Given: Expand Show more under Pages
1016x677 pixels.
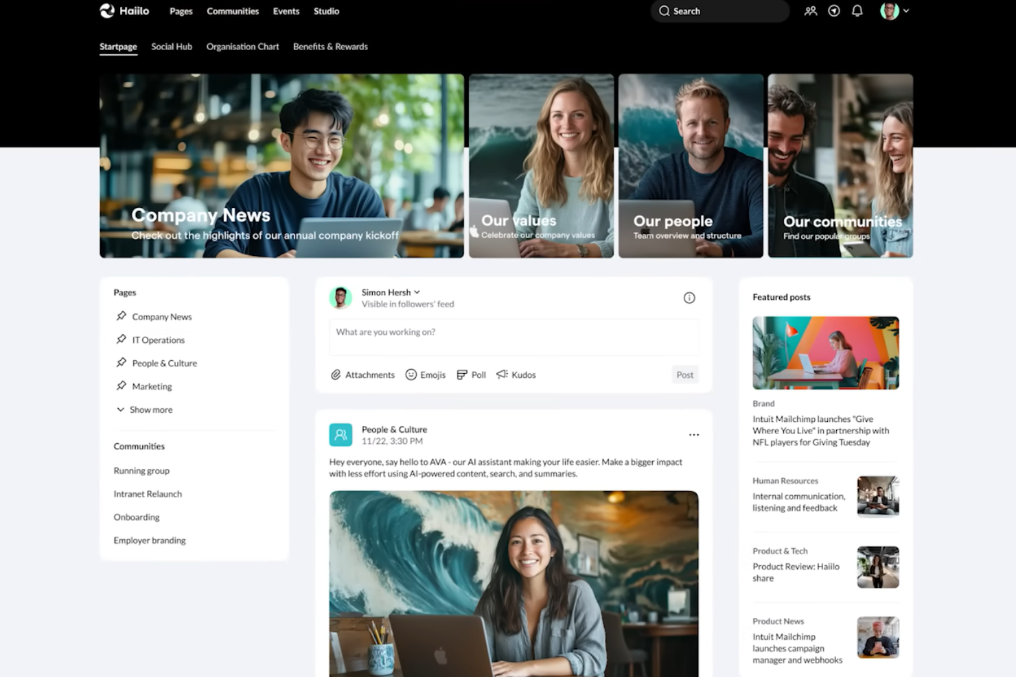Looking at the screenshot, I should pos(145,409).
